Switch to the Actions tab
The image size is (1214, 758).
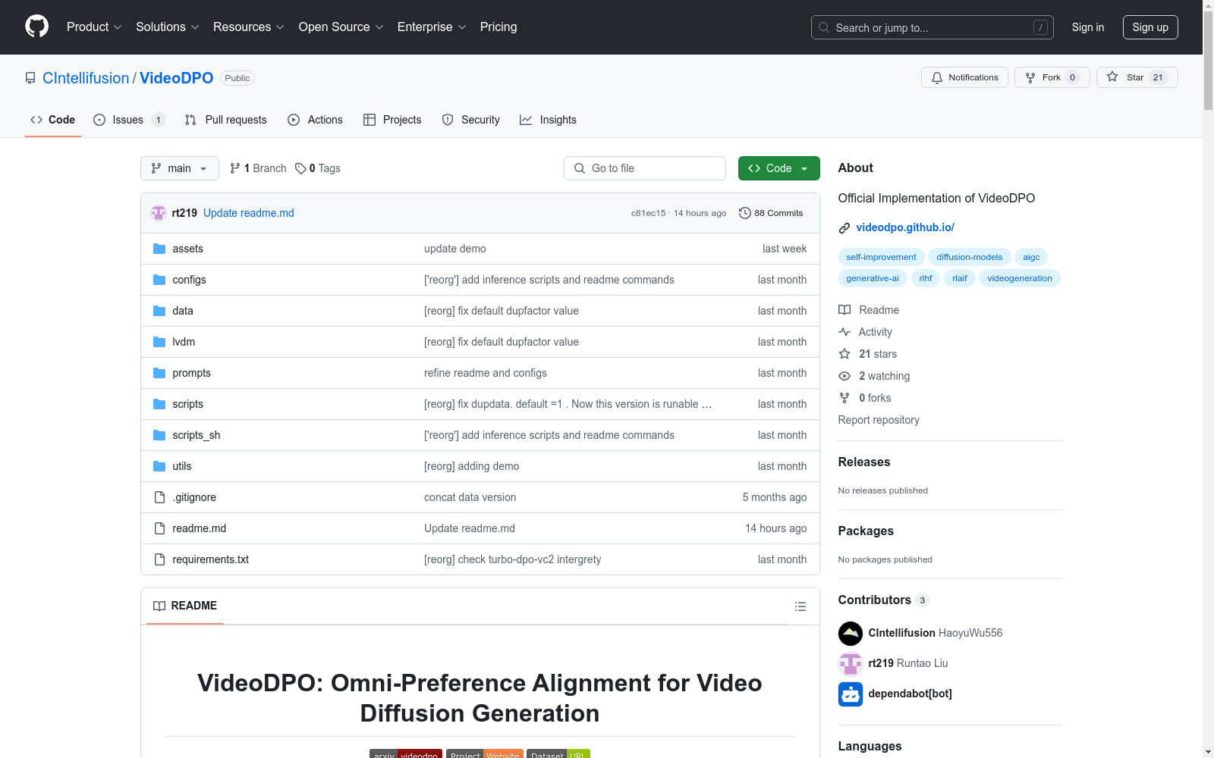point(315,120)
